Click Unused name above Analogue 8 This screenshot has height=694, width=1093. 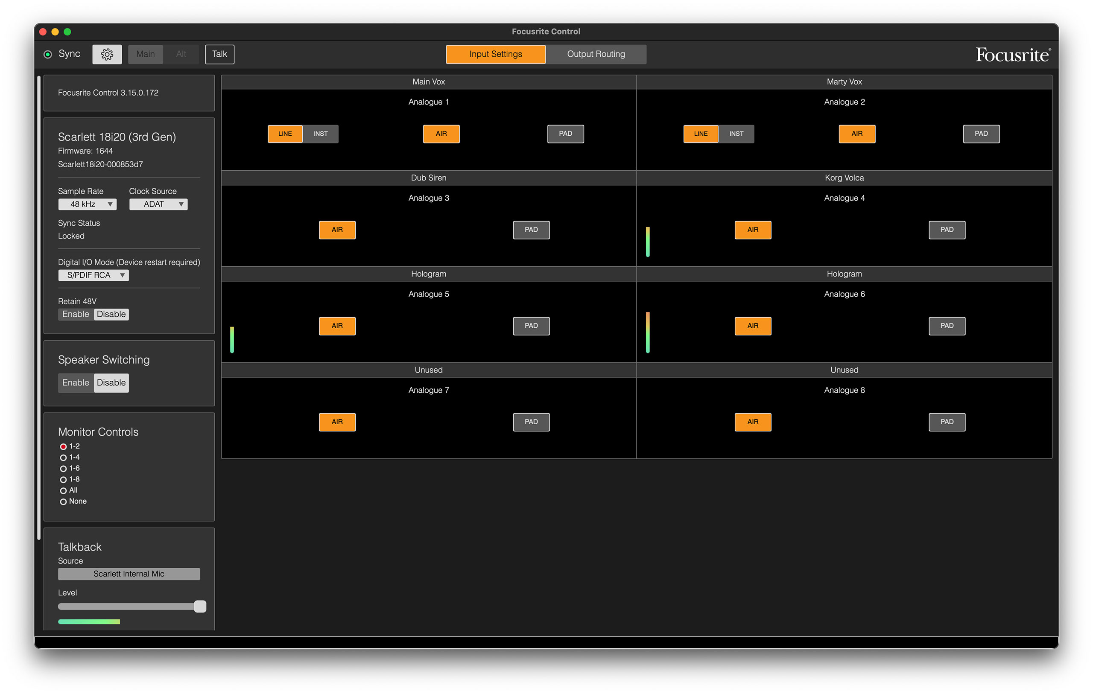pos(844,370)
